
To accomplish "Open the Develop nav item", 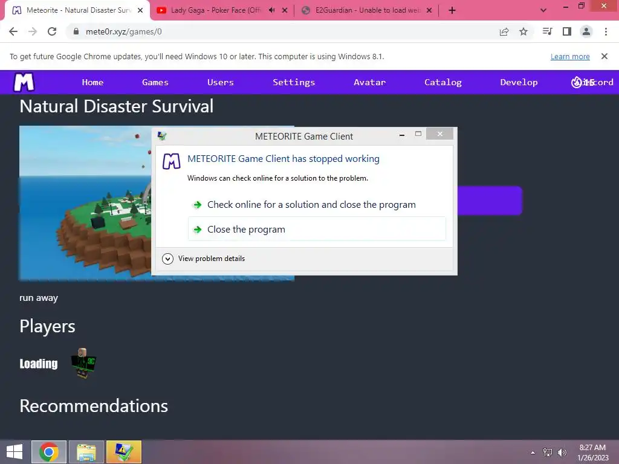I will pos(519,82).
